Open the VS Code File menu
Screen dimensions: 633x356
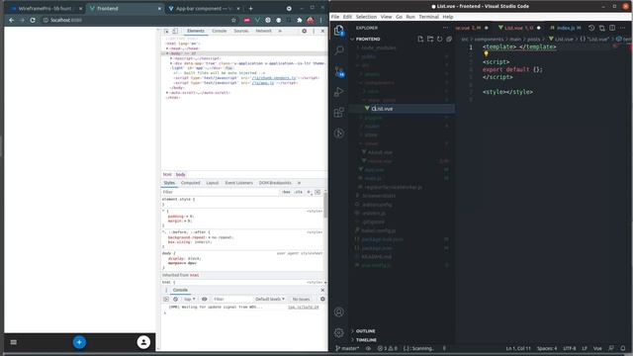point(335,17)
